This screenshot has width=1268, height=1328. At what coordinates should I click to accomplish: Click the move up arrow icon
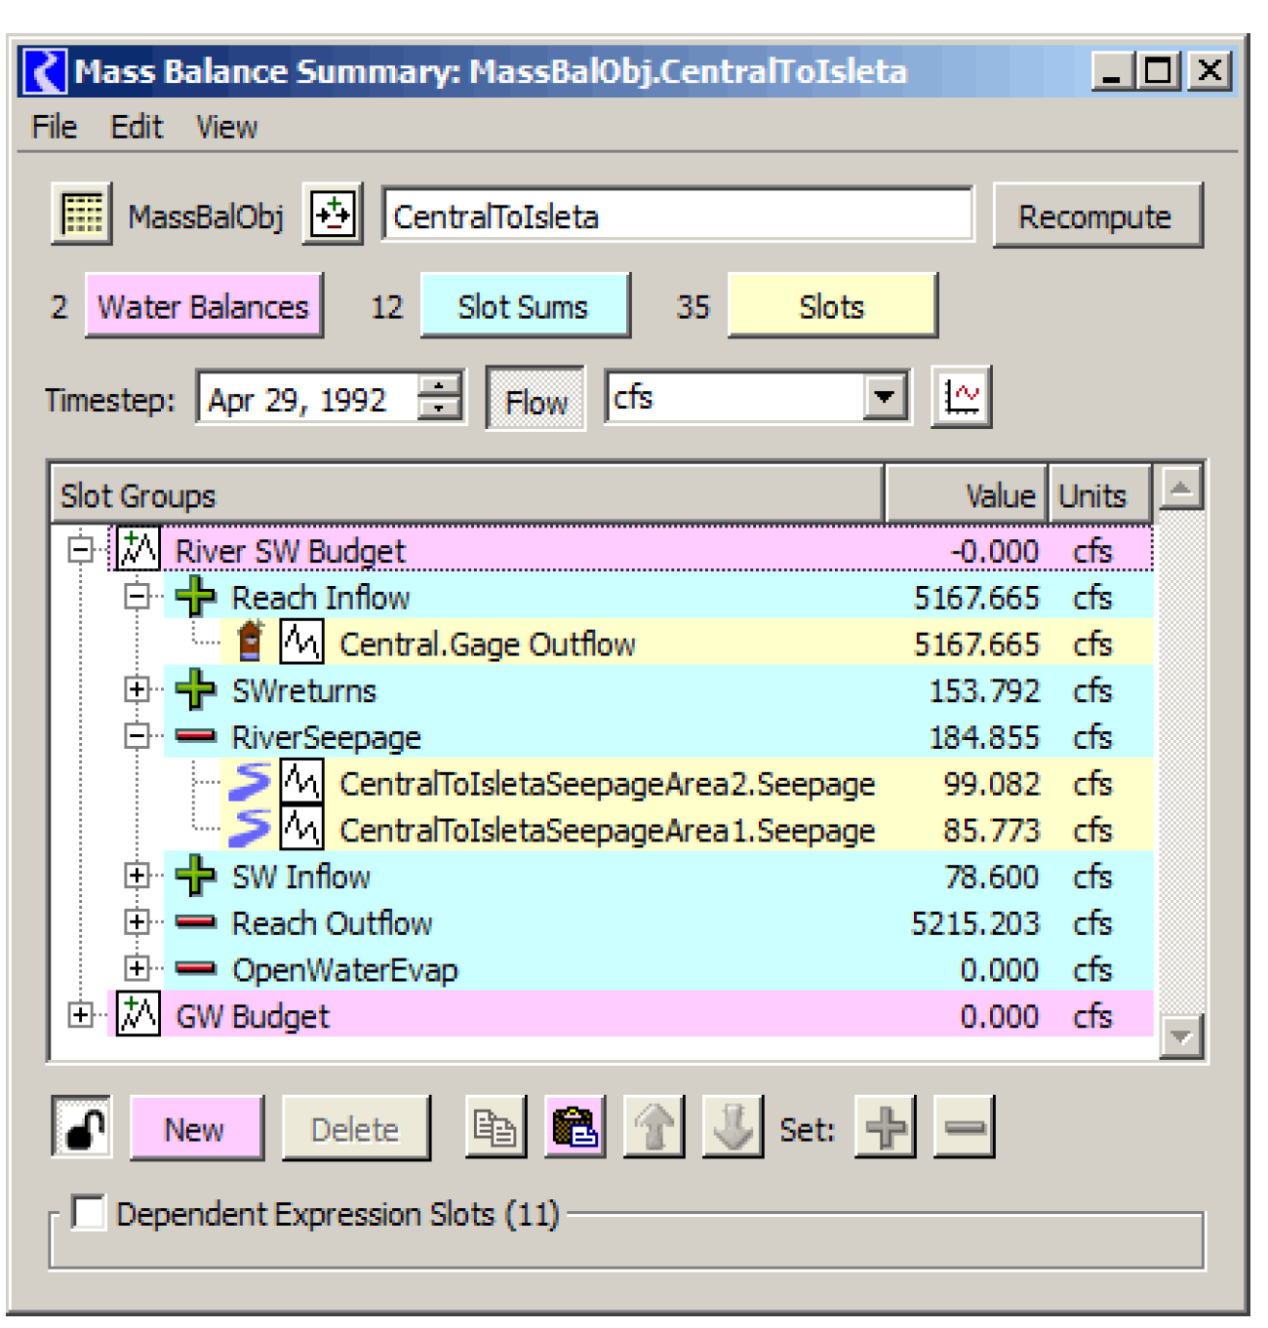tap(654, 1128)
